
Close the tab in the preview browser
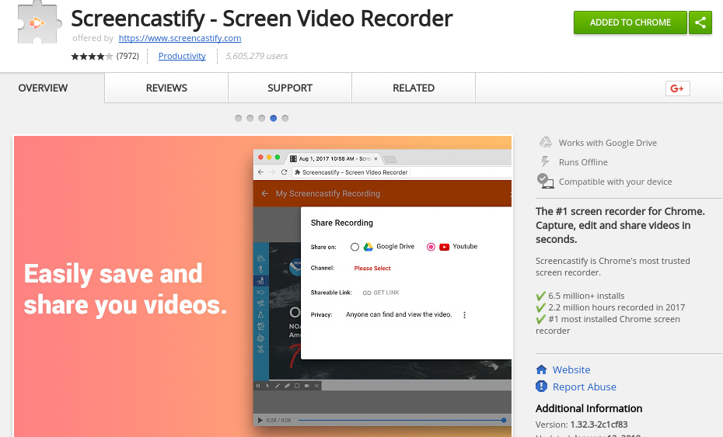pyautogui.click(x=375, y=159)
